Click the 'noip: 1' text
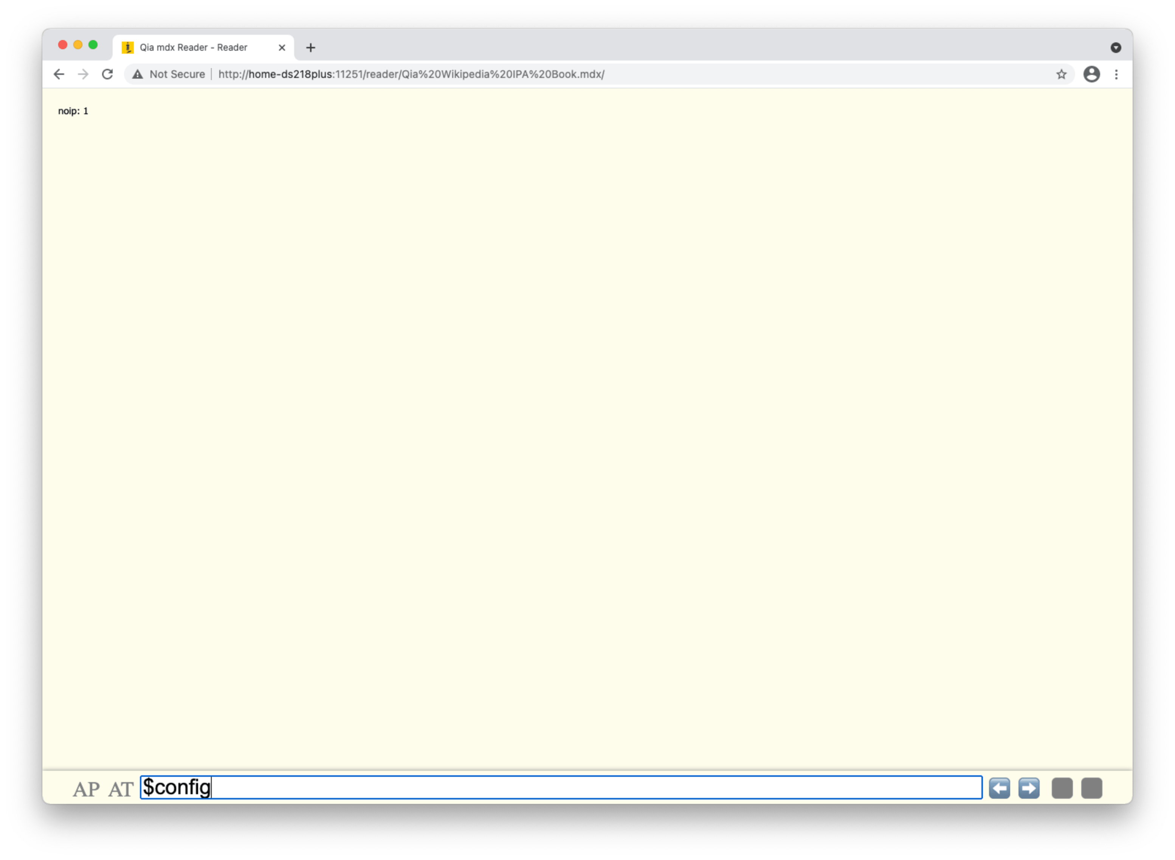1175x860 pixels. [x=73, y=111]
